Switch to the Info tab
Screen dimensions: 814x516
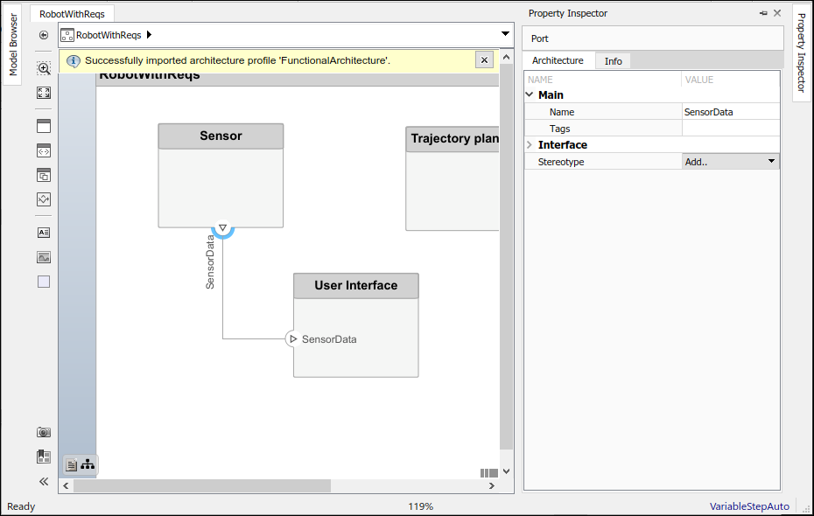click(x=613, y=61)
